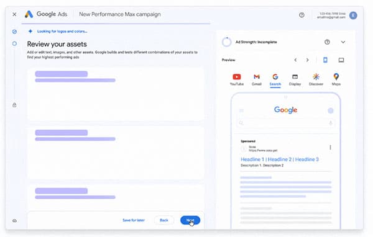Click the Ad Strength: Incomplete label
The height and width of the screenshot is (237, 373).
tap(256, 42)
